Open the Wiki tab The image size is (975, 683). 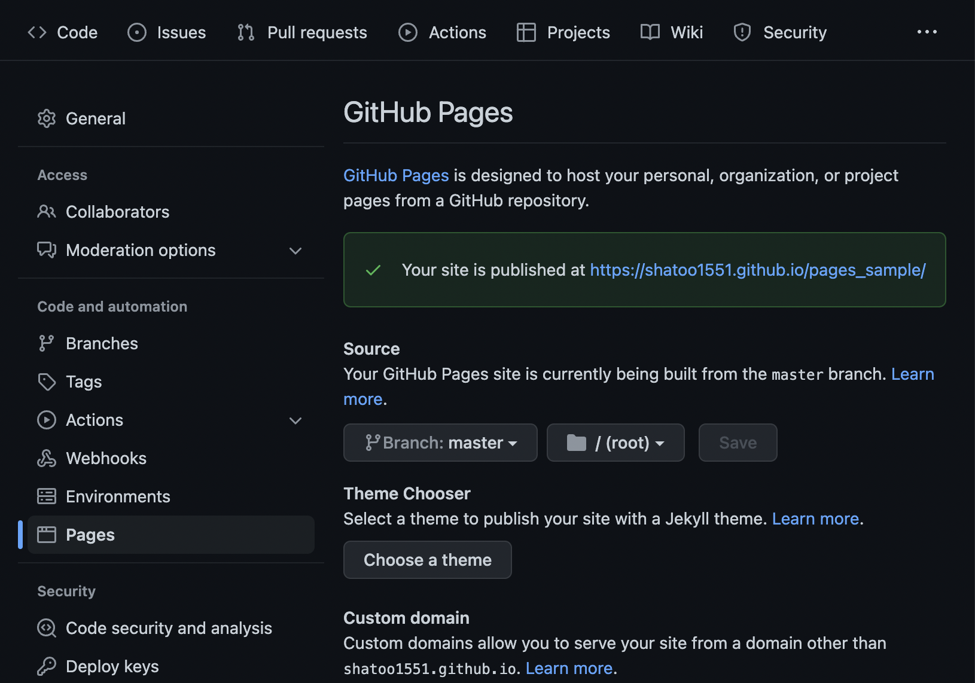point(672,32)
